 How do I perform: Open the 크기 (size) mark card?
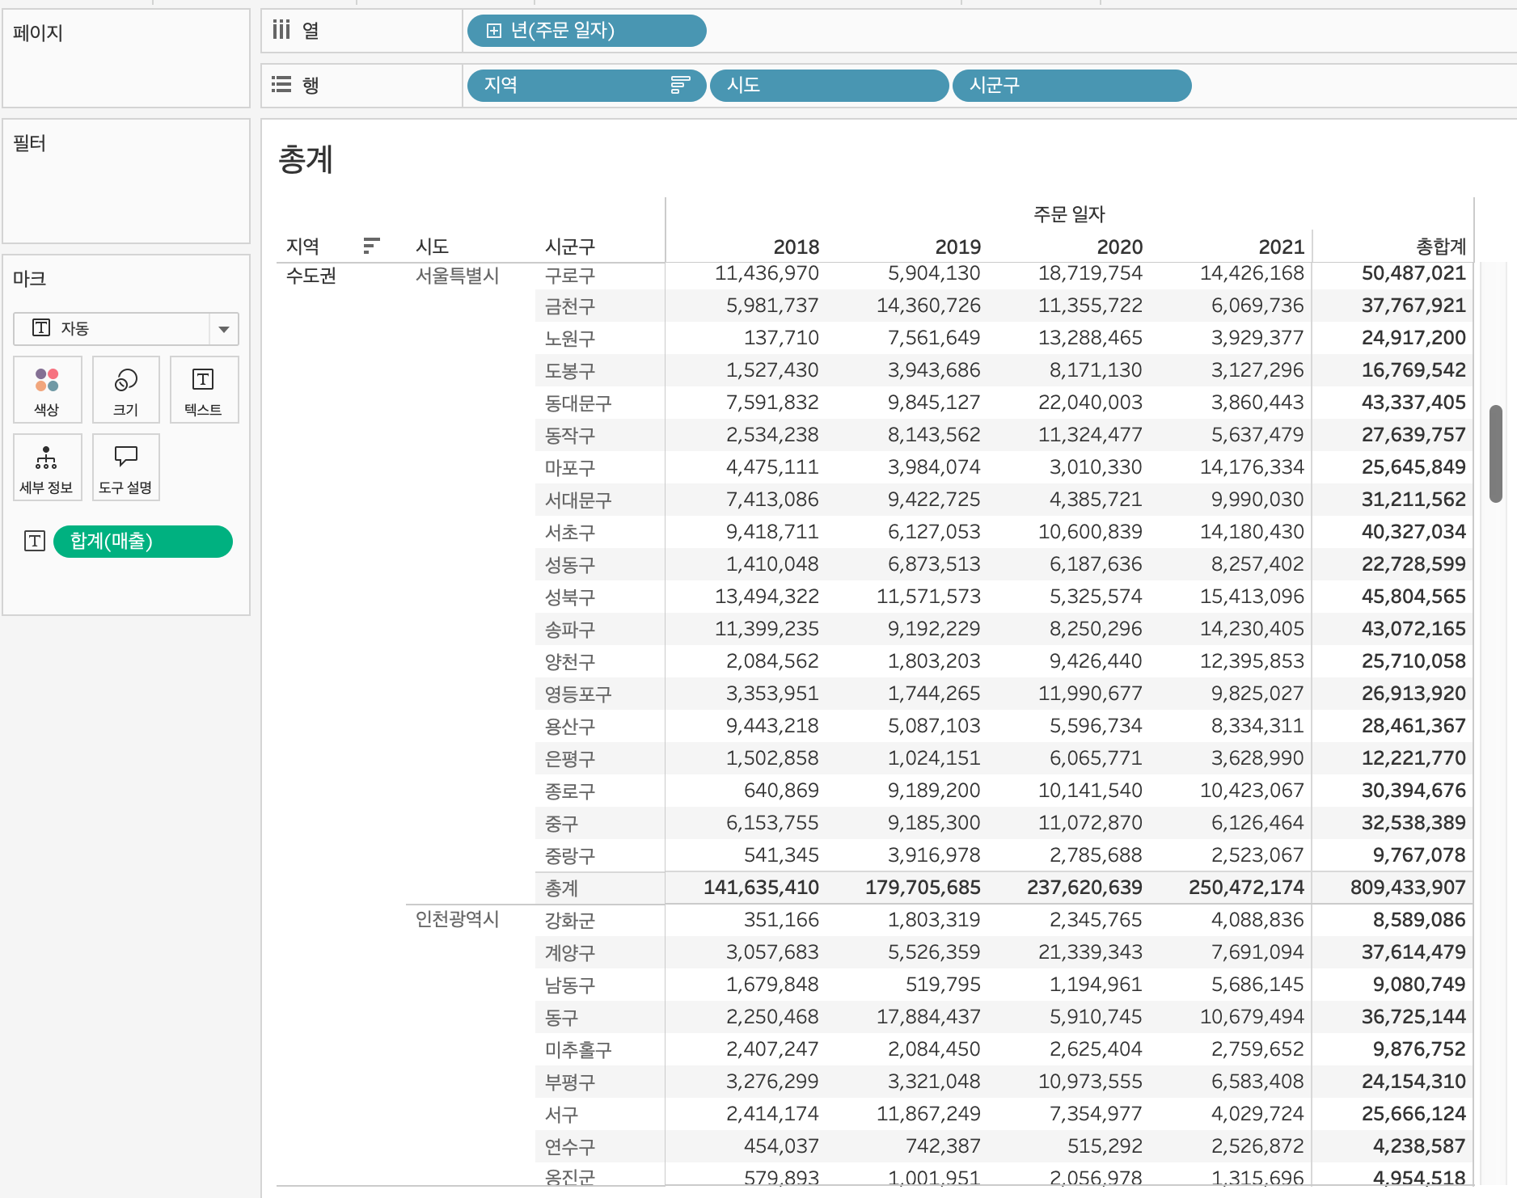point(126,390)
